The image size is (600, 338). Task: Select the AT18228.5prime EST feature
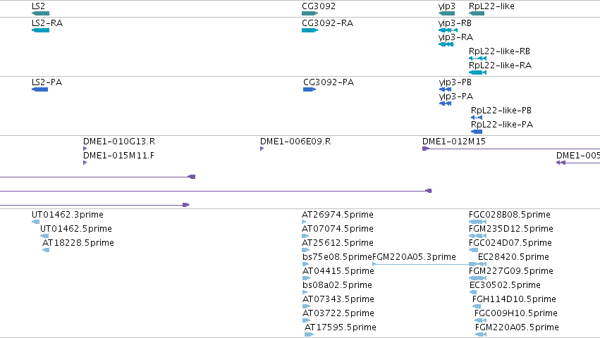pos(46,250)
